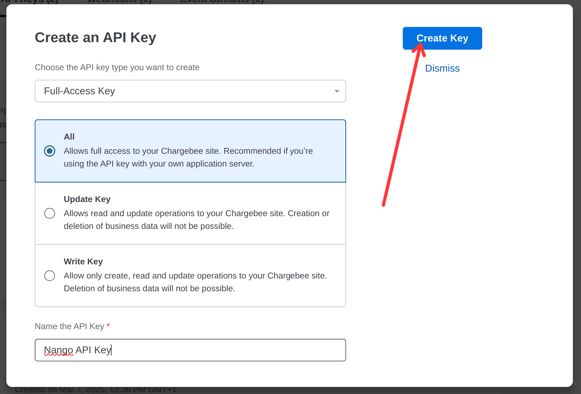Viewport: 581px width, 394px height.
Task: Click the Created on Mar 7, 2025 text below the dialog
Action: click(96, 390)
